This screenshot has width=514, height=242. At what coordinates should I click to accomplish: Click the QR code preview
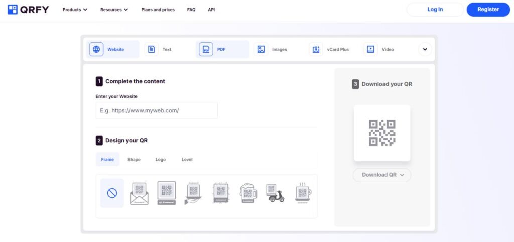(x=382, y=133)
